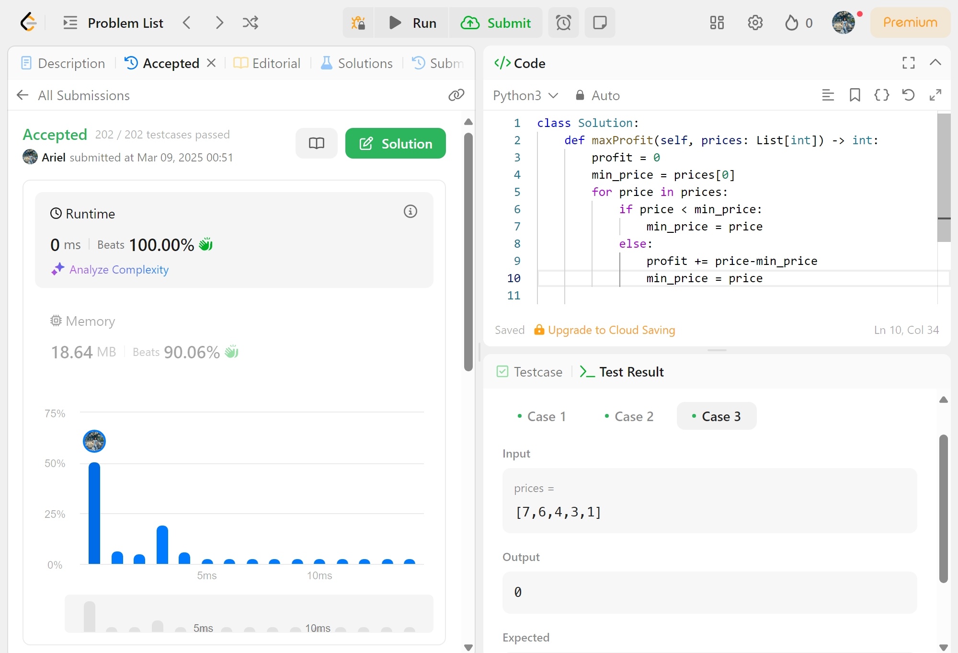Click the tallest bar in runtime chart
Image resolution: width=958 pixels, height=653 pixels.
pyautogui.click(x=94, y=513)
